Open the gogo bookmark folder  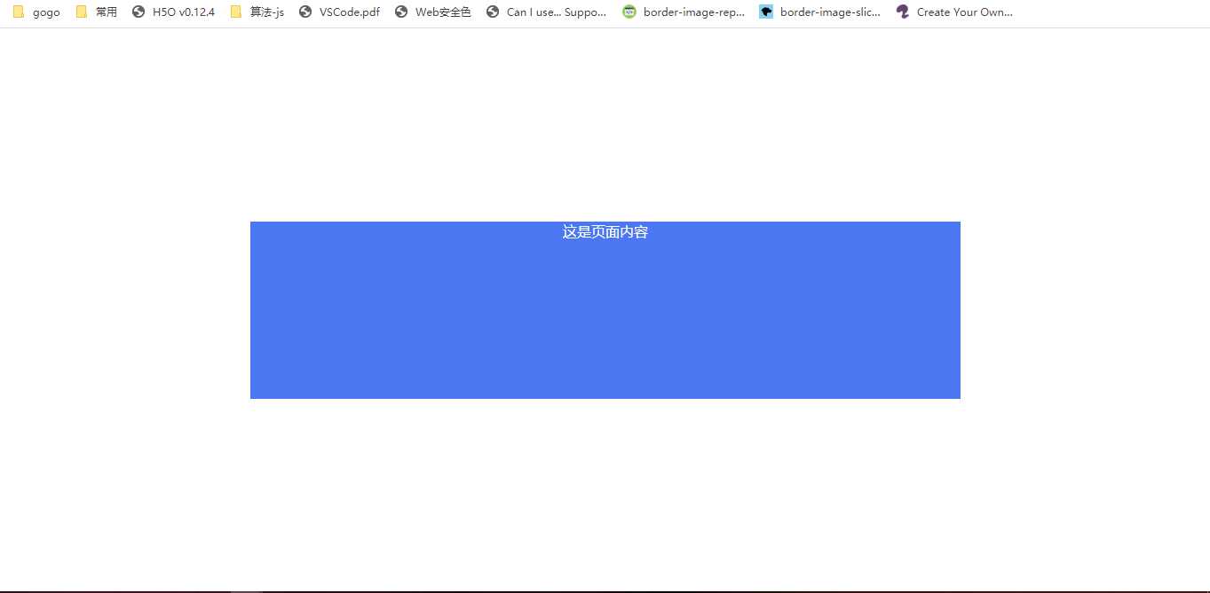36,12
